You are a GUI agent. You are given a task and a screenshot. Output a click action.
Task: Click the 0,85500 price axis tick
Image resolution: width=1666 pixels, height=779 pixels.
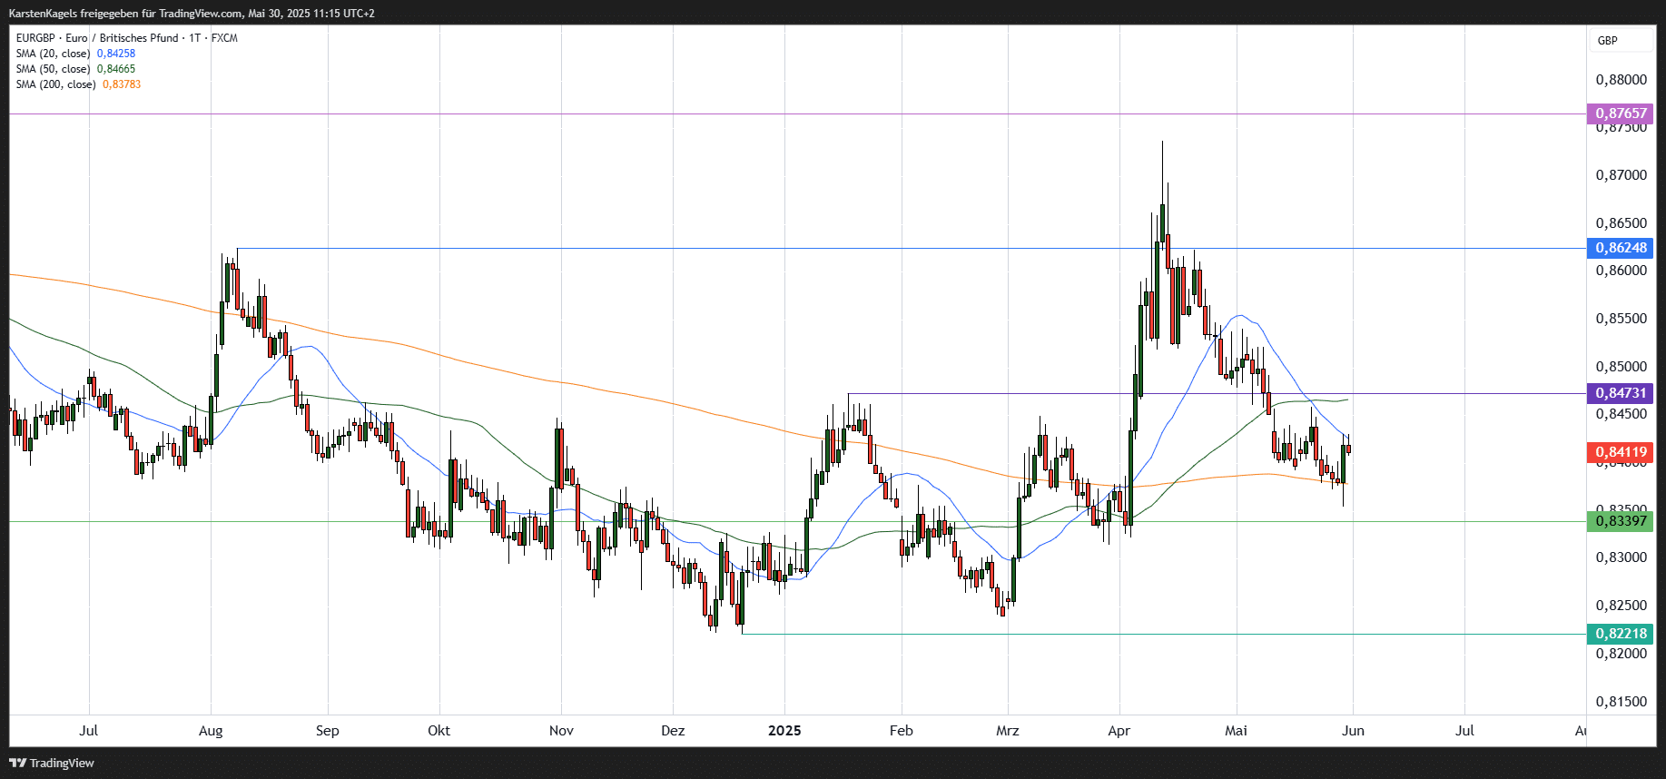(x=1621, y=319)
